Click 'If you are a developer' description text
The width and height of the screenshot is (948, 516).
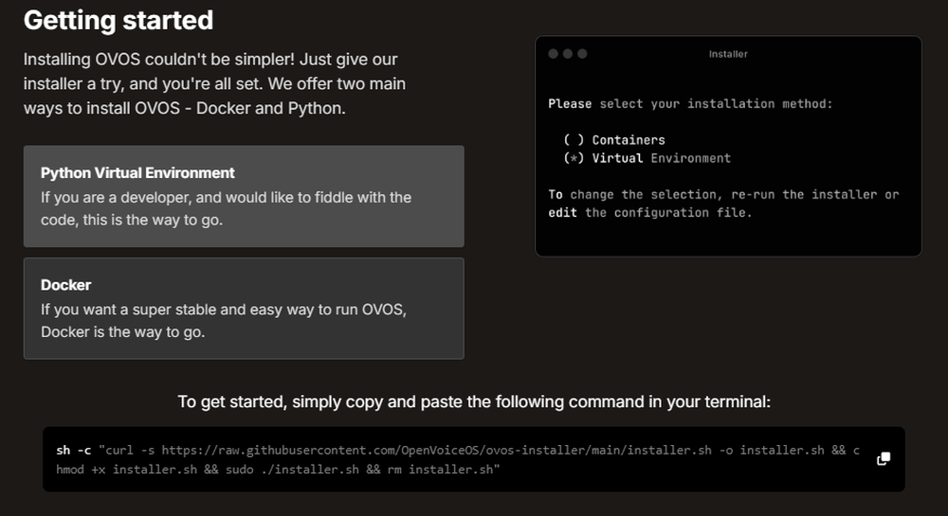[227, 208]
